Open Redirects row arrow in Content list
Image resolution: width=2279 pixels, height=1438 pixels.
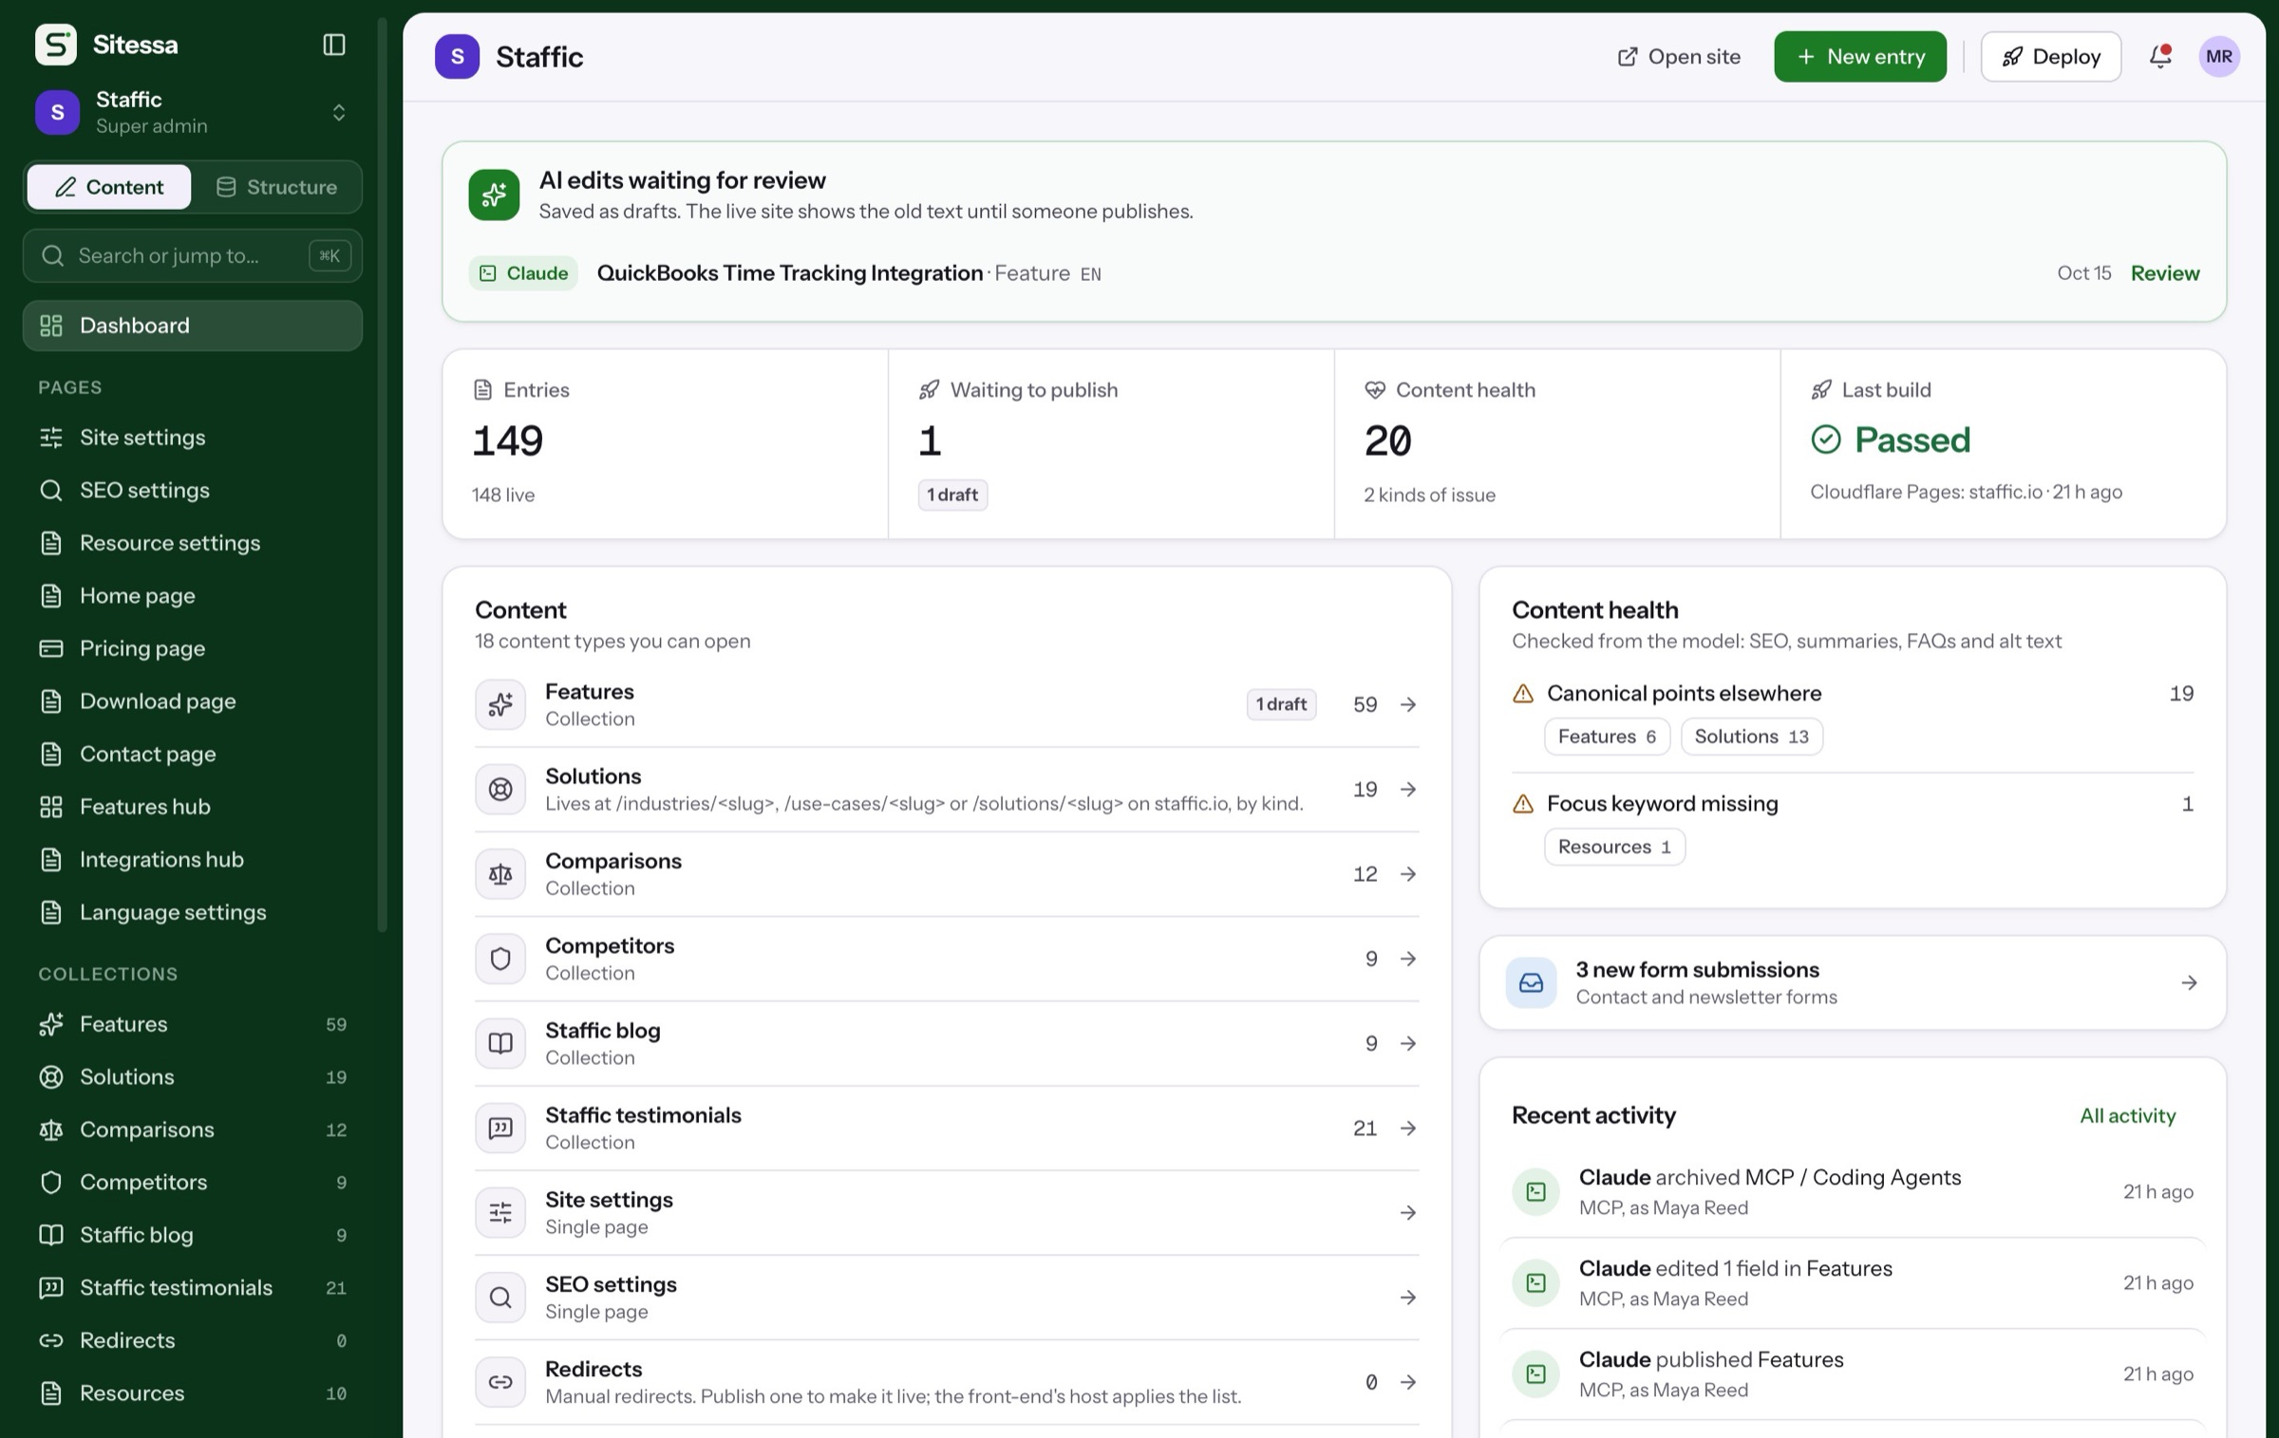click(1408, 1382)
